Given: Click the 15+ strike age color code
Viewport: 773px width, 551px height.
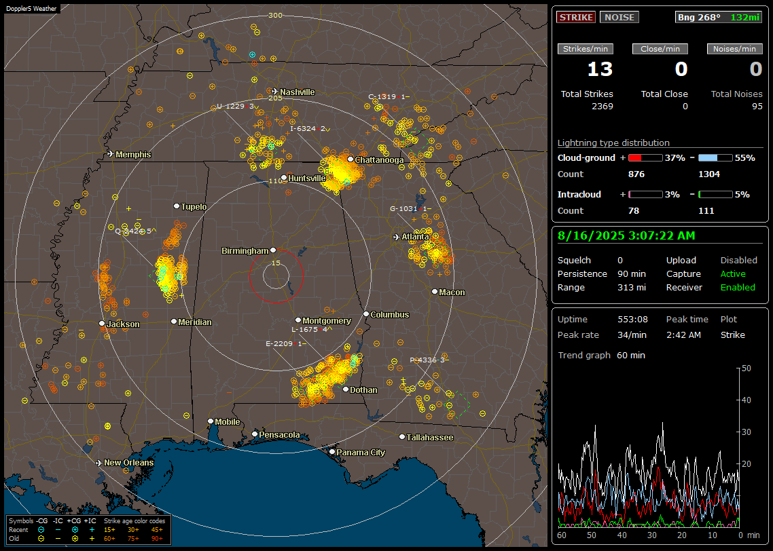Looking at the screenshot, I should 109,530.
